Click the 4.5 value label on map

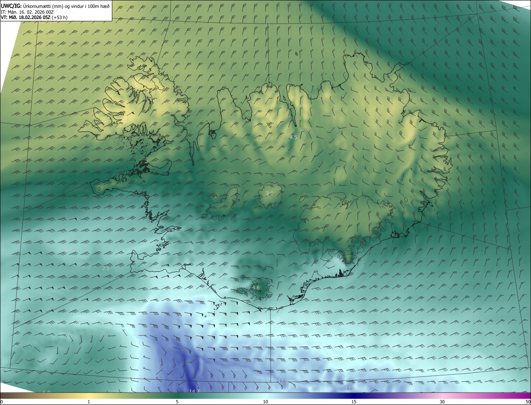pos(293,137)
